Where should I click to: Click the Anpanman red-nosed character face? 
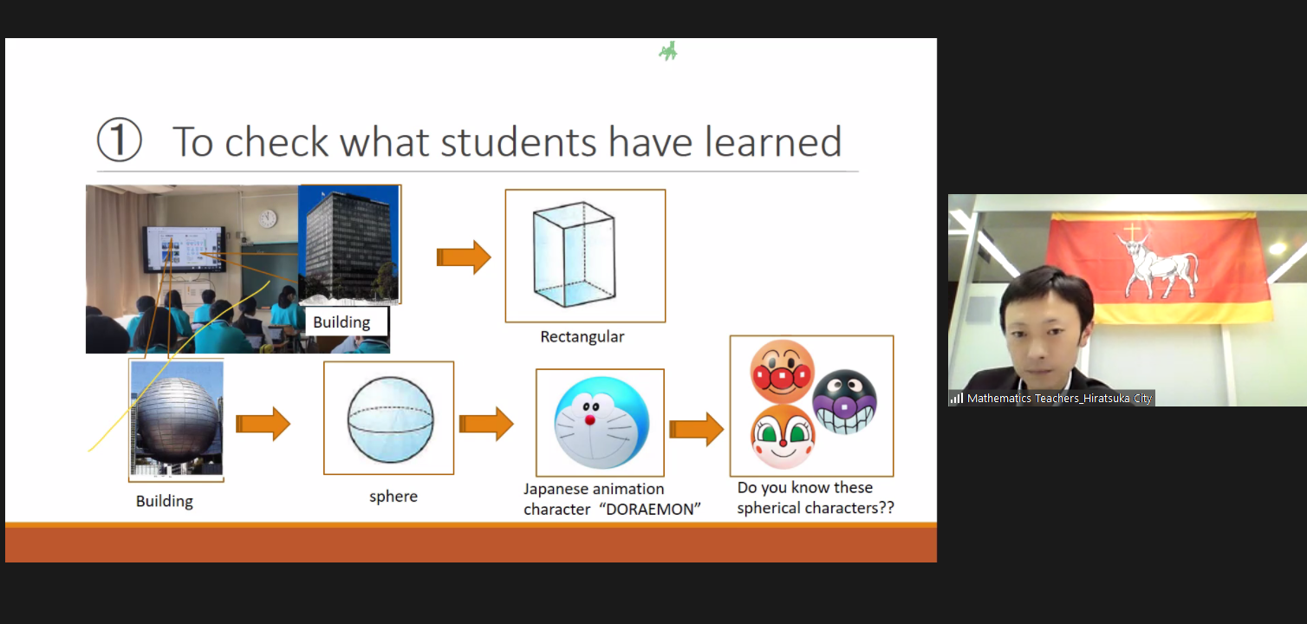pos(782,372)
